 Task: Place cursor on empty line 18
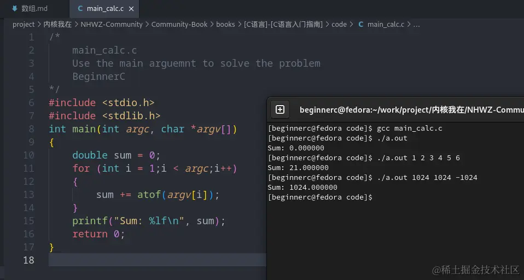coord(158,260)
